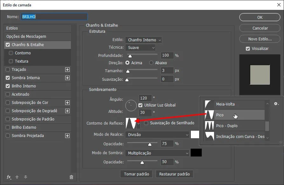
Task: Open the Técnica Suave dropdown
Action: click(x=140, y=48)
